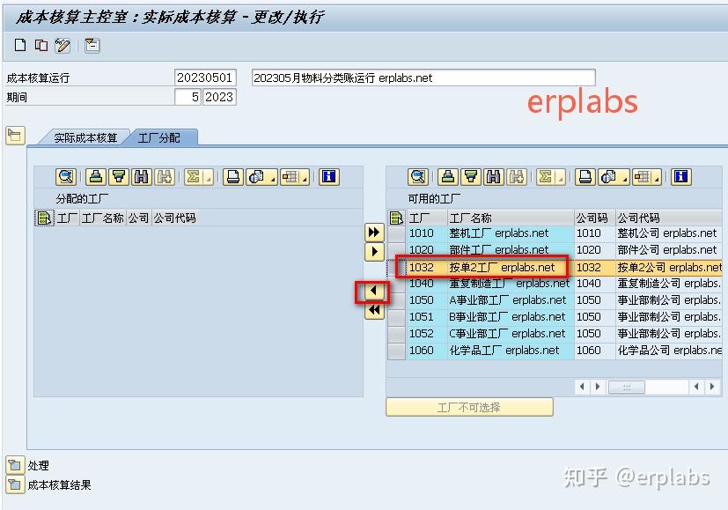This screenshot has height=510, width=728.
Task: Open Details icon in 可用的工厂 toolbar
Action: point(418,176)
